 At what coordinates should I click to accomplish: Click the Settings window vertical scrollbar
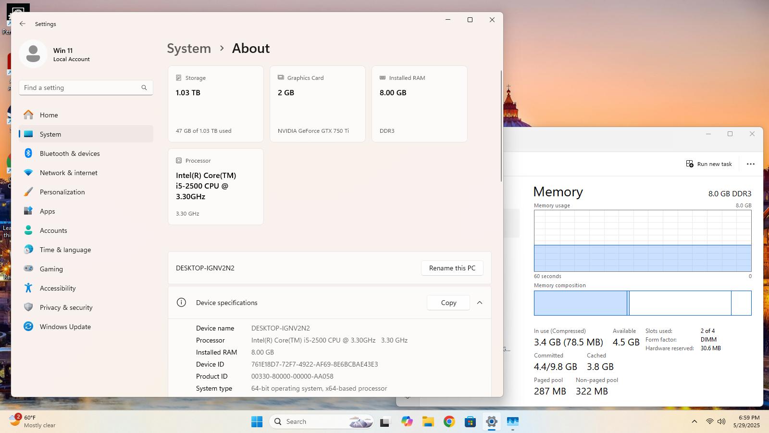501,126
